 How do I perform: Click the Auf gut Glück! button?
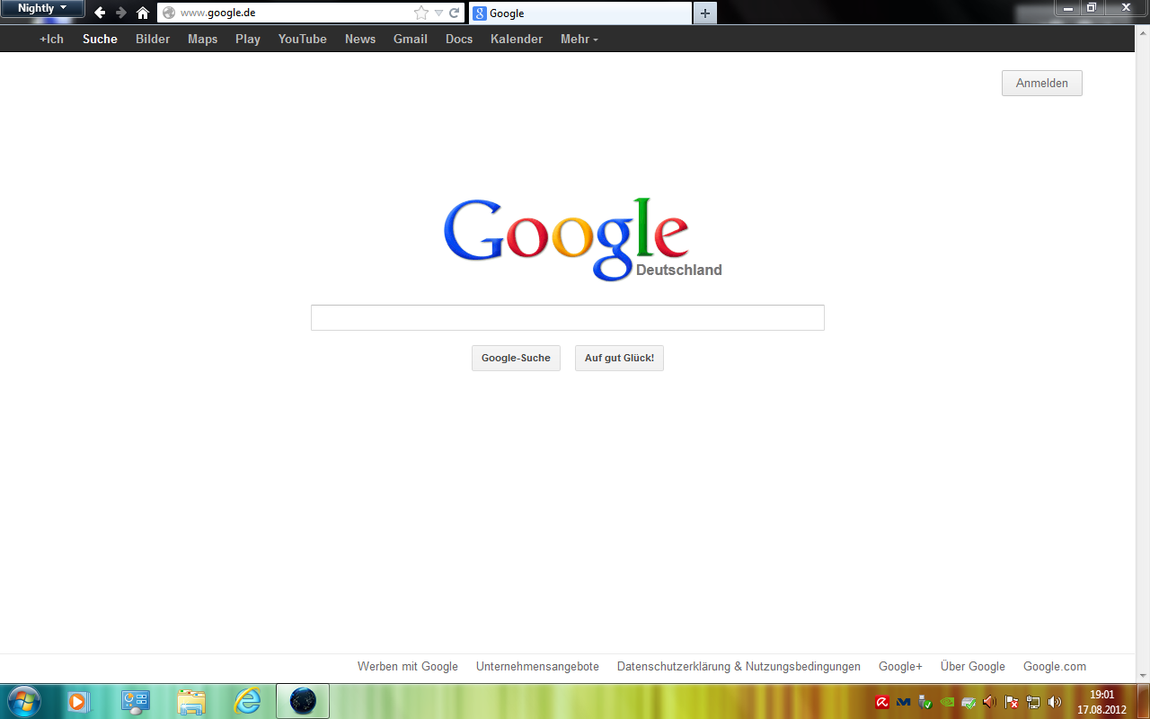click(x=619, y=358)
